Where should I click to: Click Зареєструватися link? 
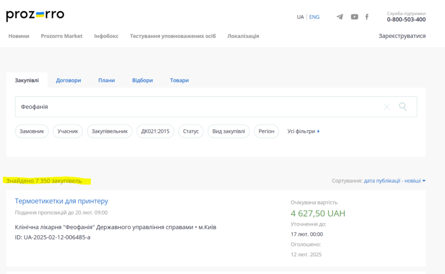click(x=402, y=36)
